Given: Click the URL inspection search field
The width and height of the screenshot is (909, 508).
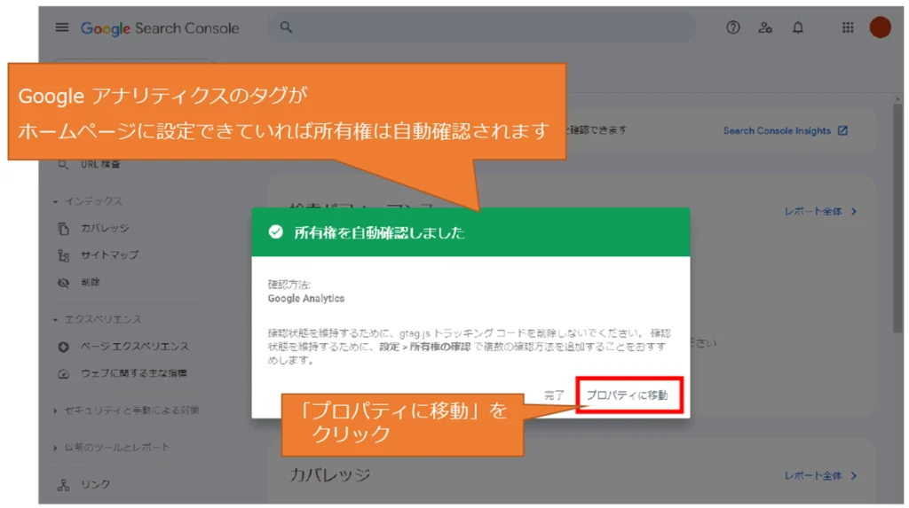Looking at the screenshot, I should pos(479,27).
